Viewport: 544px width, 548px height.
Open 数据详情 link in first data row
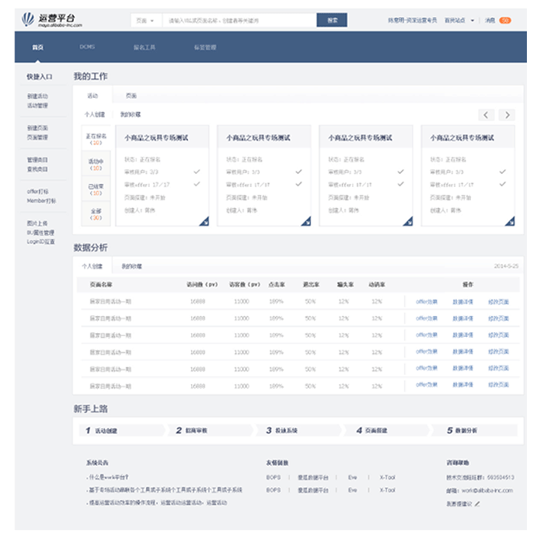click(463, 302)
